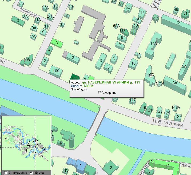The height and width of the screenshot is (175, 191).
Task: Select building 17А at the top
Action: point(45,7)
